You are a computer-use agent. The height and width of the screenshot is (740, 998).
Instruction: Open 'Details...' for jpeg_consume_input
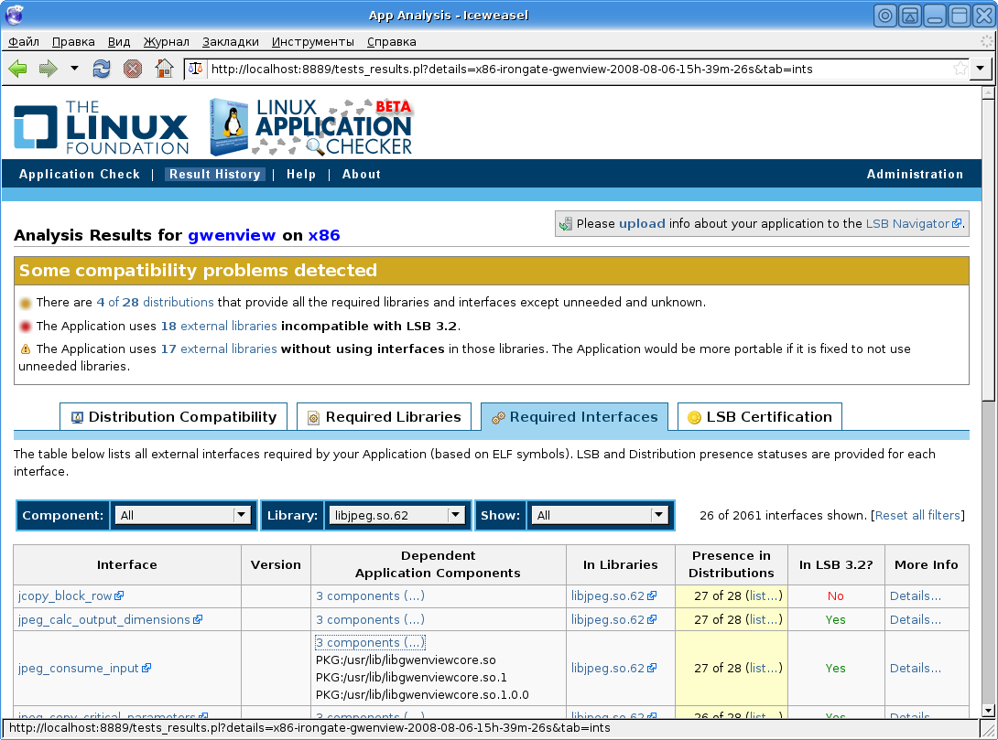pos(916,668)
